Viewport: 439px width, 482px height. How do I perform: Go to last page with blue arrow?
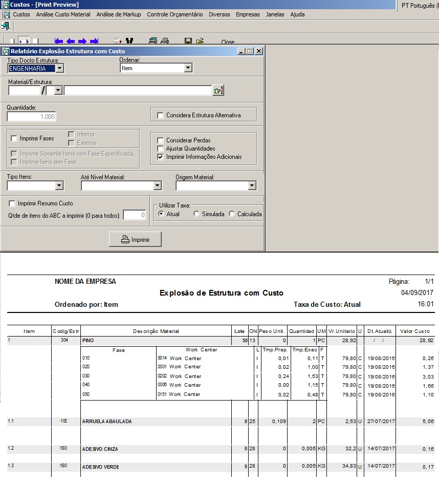click(x=94, y=41)
